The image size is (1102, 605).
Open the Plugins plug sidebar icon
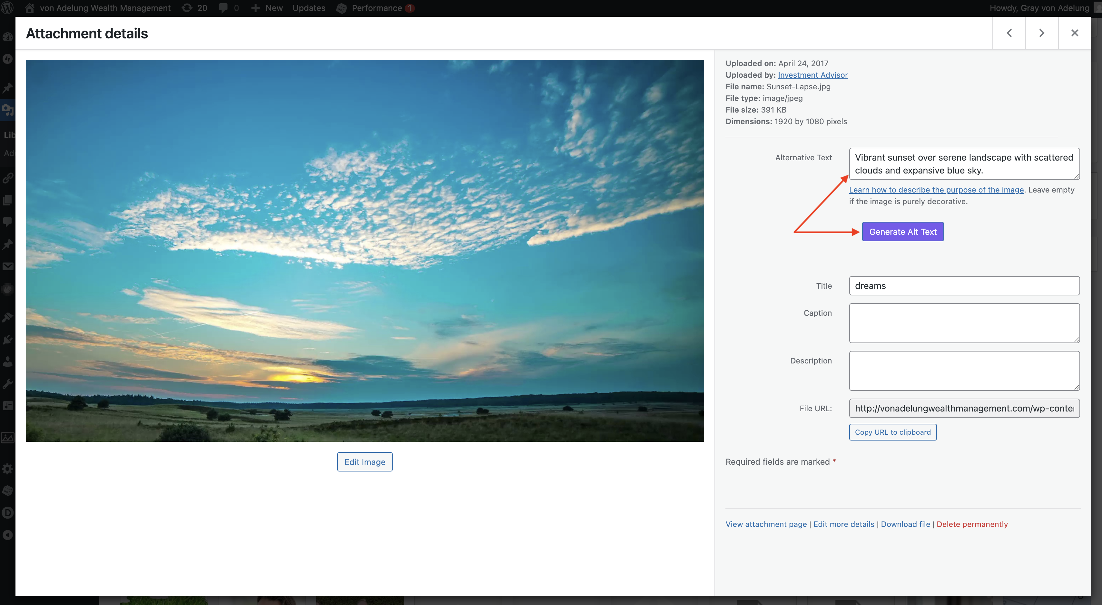(8, 340)
